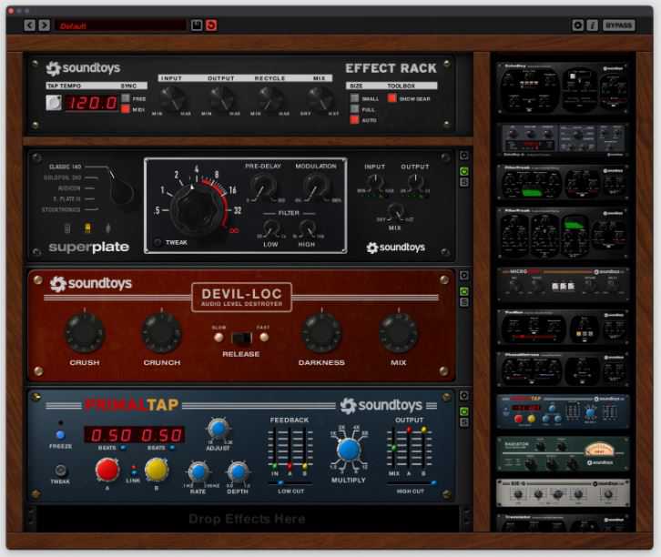Toggle the Devil-Loc slot green bypass button
Viewport: 661px width, 557px height.
click(463, 291)
